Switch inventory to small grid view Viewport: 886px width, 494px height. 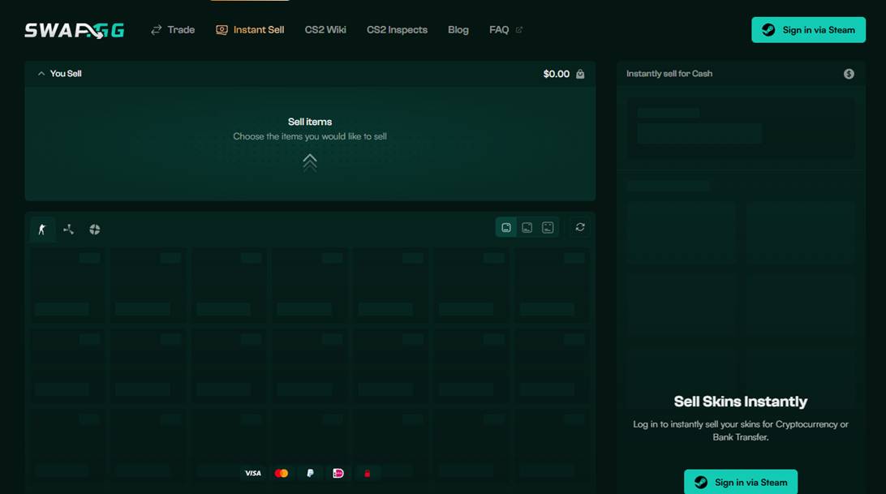click(548, 227)
